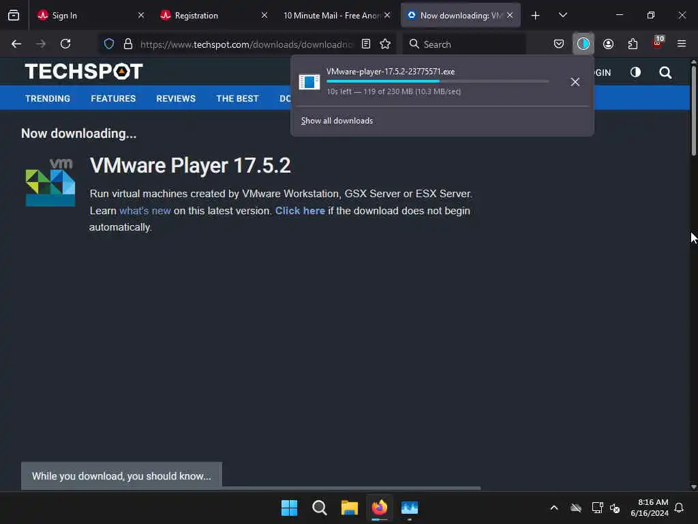Open the Windows Start menu

pyautogui.click(x=289, y=508)
